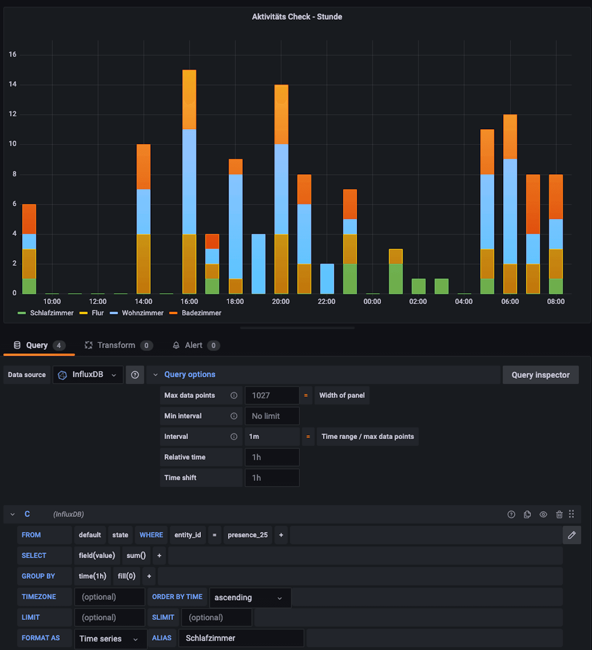The width and height of the screenshot is (592, 650).
Task: Open the FORMAT AS Time series dropdown
Action: 110,639
